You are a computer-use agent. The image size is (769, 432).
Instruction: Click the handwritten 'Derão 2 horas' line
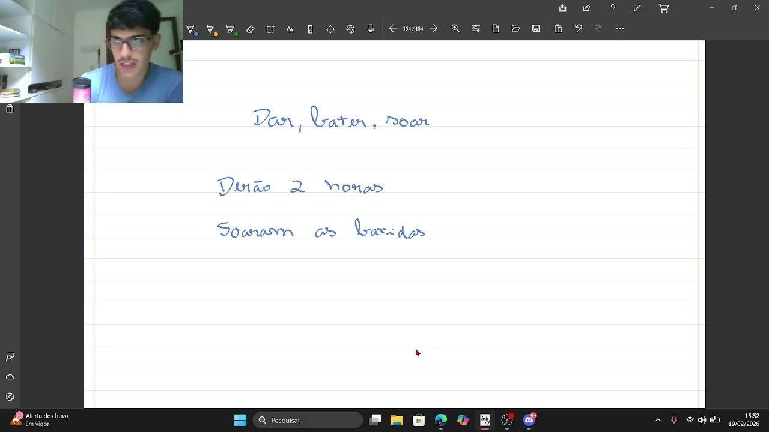300,186
